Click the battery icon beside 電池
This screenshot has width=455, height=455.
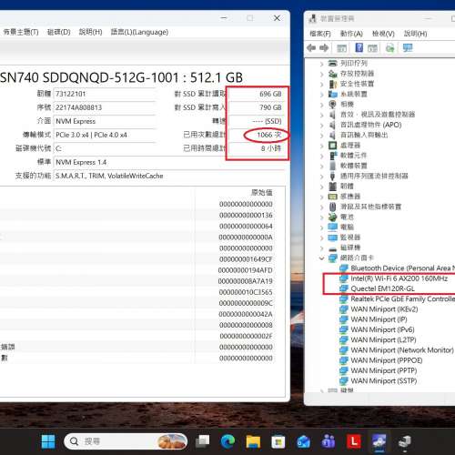click(333, 217)
